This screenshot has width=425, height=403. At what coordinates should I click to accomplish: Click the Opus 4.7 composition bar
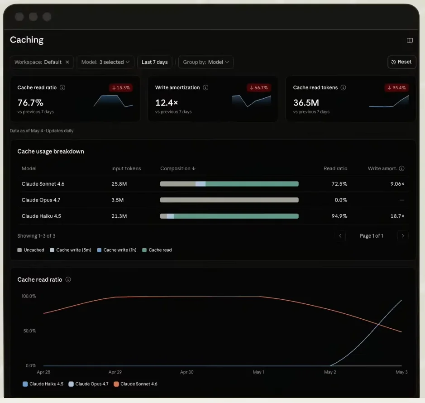(x=229, y=200)
